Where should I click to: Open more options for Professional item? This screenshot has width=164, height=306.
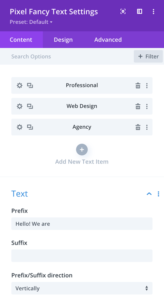click(147, 86)
